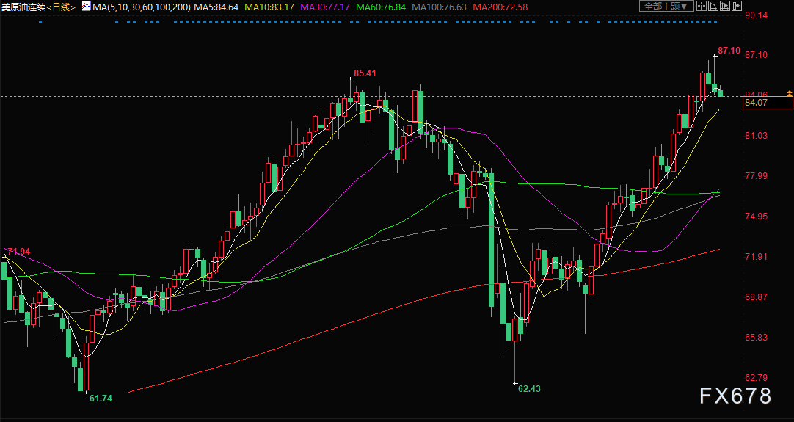This screenshot has width=794, height=422.
Task: Click the 68.87 price axis value
Action: coord(757,297)
